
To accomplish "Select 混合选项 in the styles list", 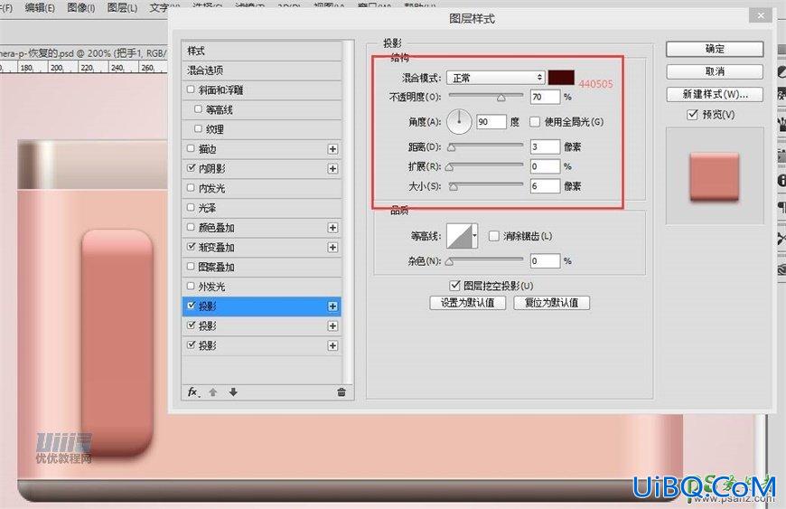I will (262, 71).
